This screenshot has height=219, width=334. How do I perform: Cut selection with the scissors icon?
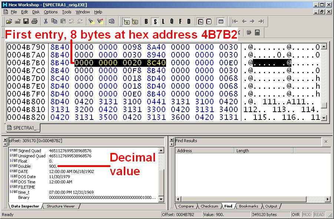pos(46,21)
